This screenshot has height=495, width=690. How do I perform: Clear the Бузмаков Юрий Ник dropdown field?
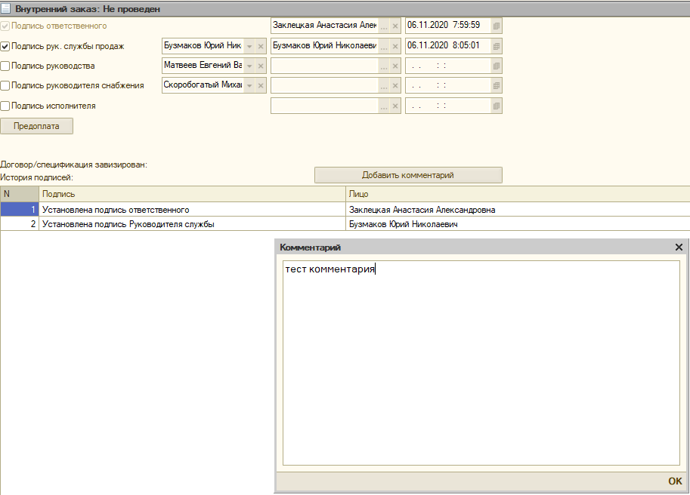[x=261, y=46]
